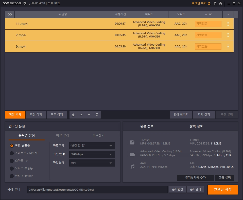Viewport: 243px width, 200px height.
Task: Click the 오디오 column header
Action: coord(181,14)
